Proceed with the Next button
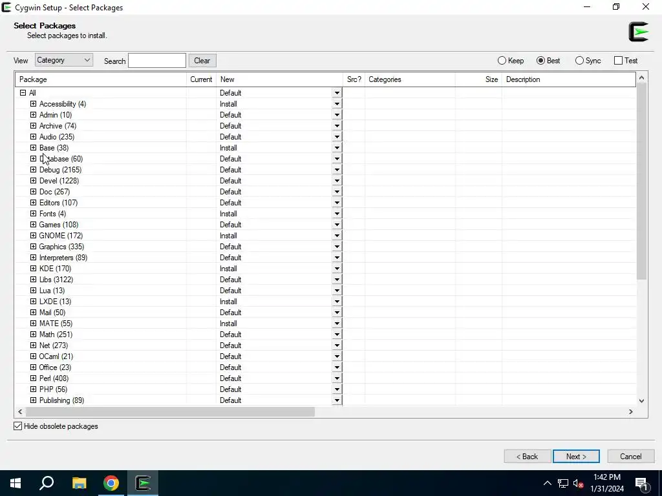 576,457
